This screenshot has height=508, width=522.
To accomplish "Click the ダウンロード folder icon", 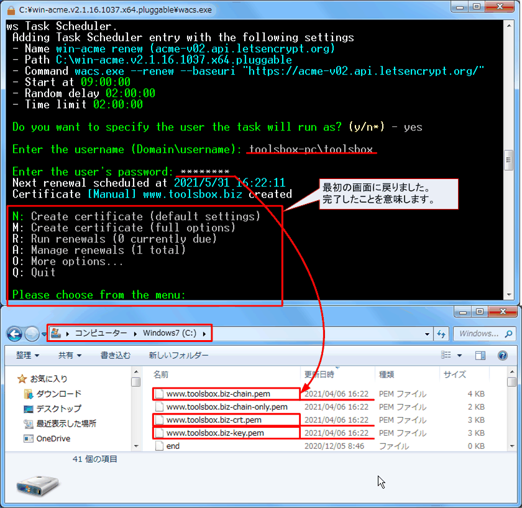I will pos(29,394).
